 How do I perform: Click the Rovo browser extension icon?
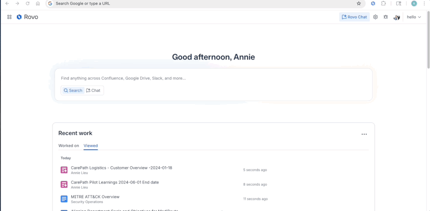(373, 3)
